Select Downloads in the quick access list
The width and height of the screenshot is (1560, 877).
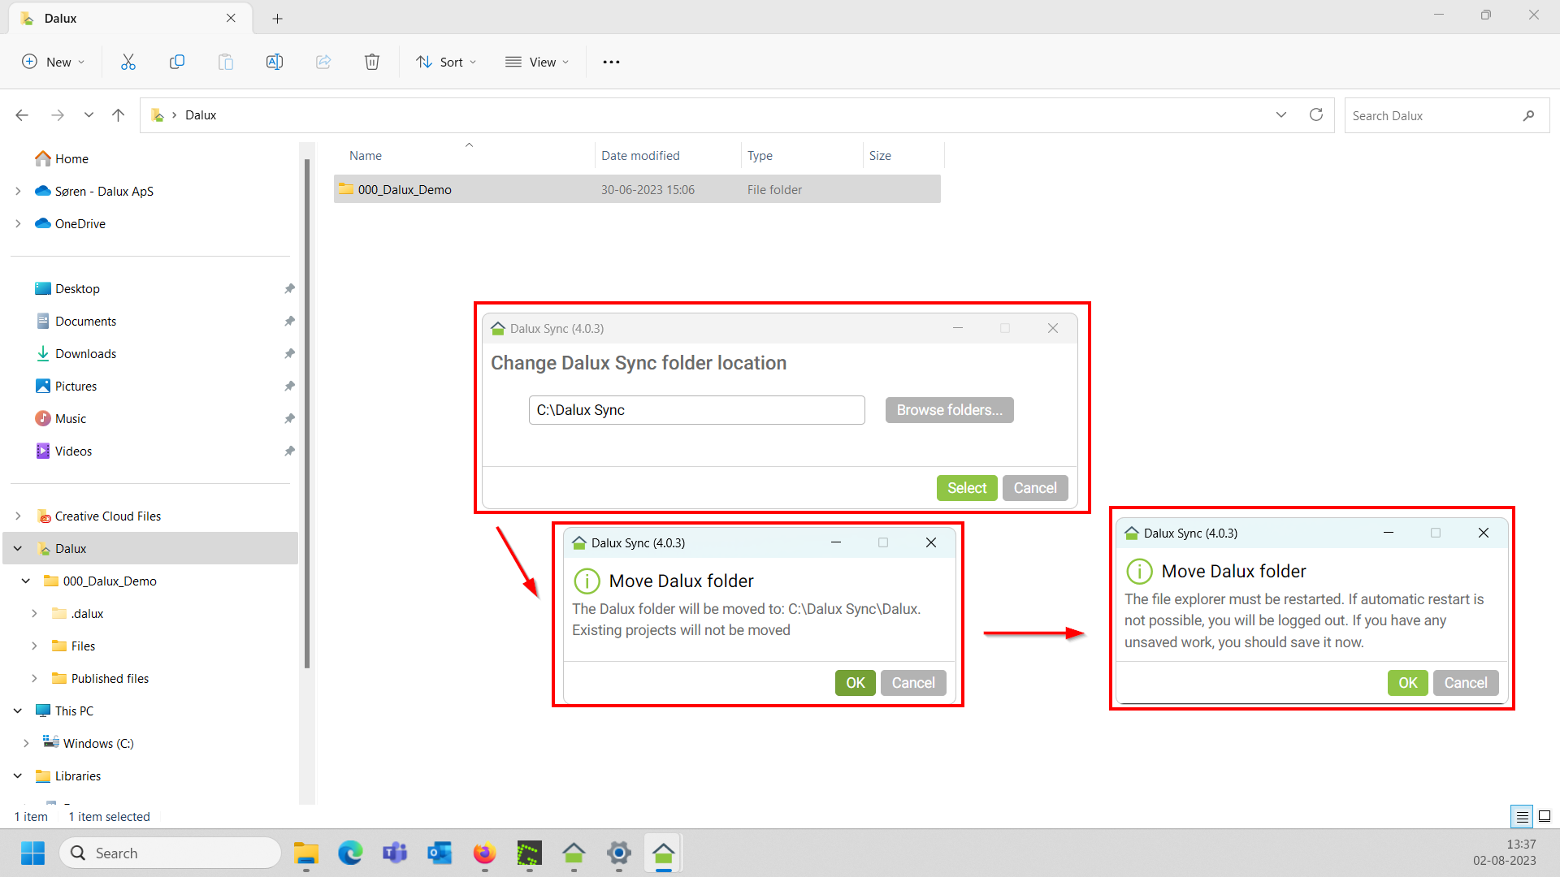point(85,354)
